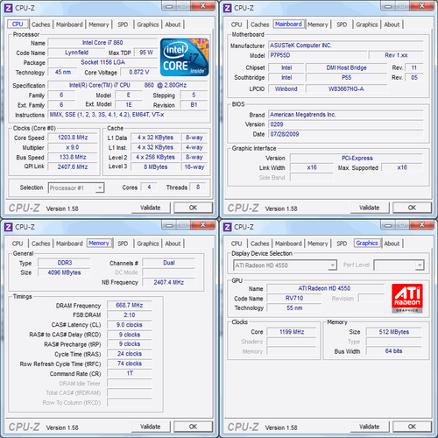Switch to Memory tab in the Graphics window
The width and height of the screenshot is (438, 438).
318,244
